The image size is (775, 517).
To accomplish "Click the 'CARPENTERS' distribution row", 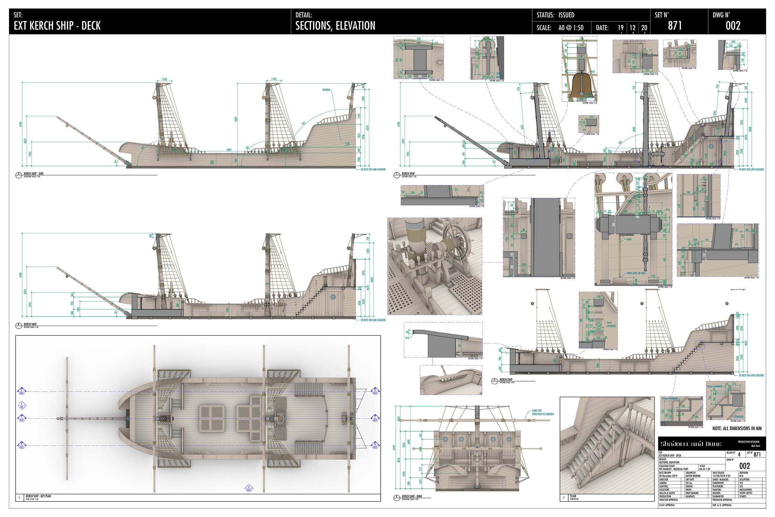I will coord(725,483).
